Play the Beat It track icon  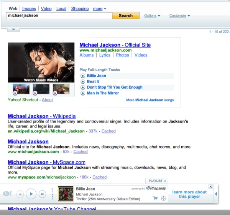[x=83, y=81]
